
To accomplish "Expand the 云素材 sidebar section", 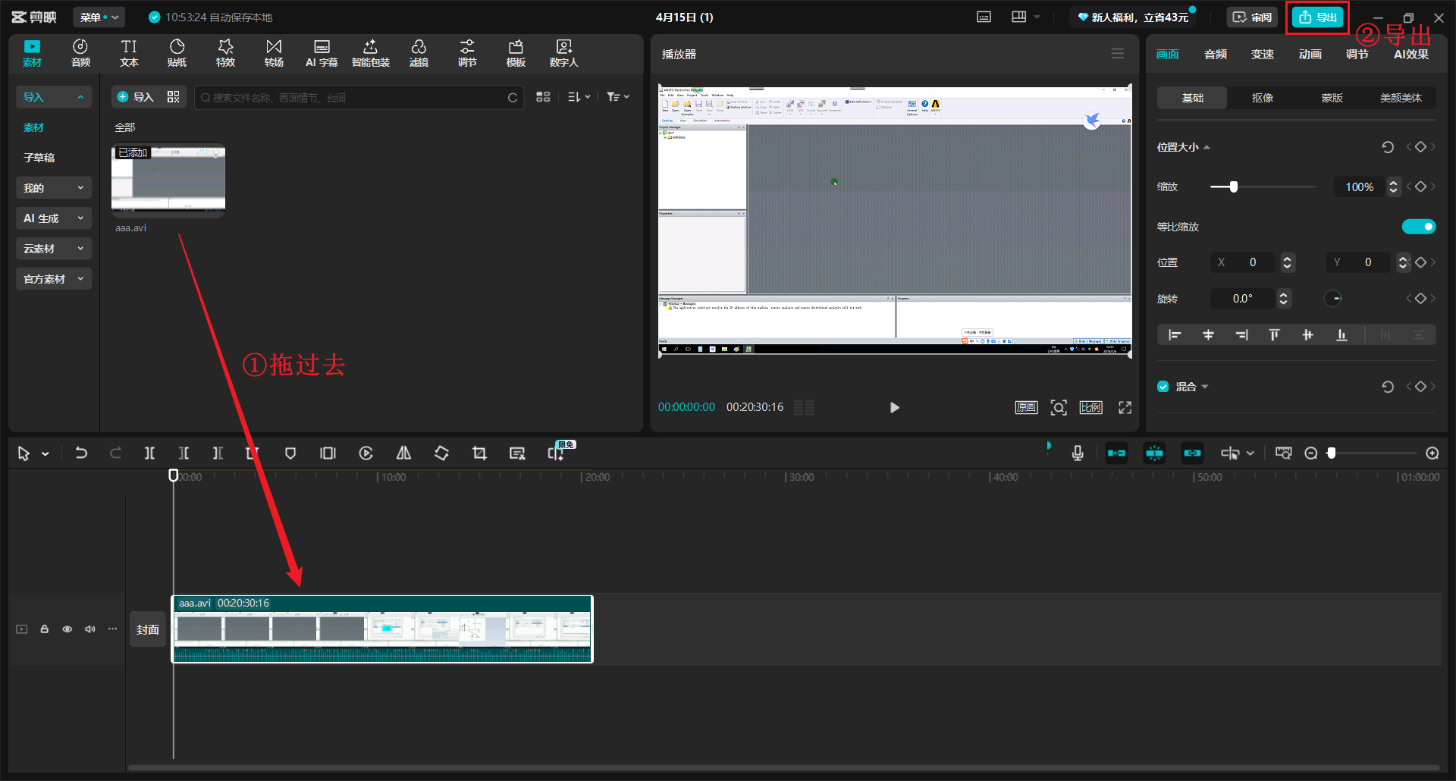I will (53, 248).
